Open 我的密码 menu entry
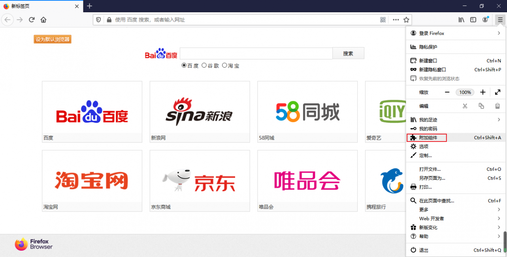The height and width of the screenshot is (257, 507). 456,128
